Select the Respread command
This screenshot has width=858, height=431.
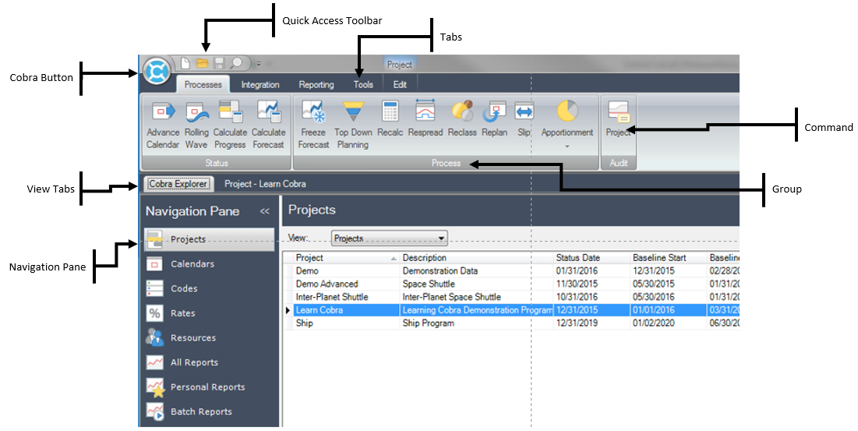(425, 113)
